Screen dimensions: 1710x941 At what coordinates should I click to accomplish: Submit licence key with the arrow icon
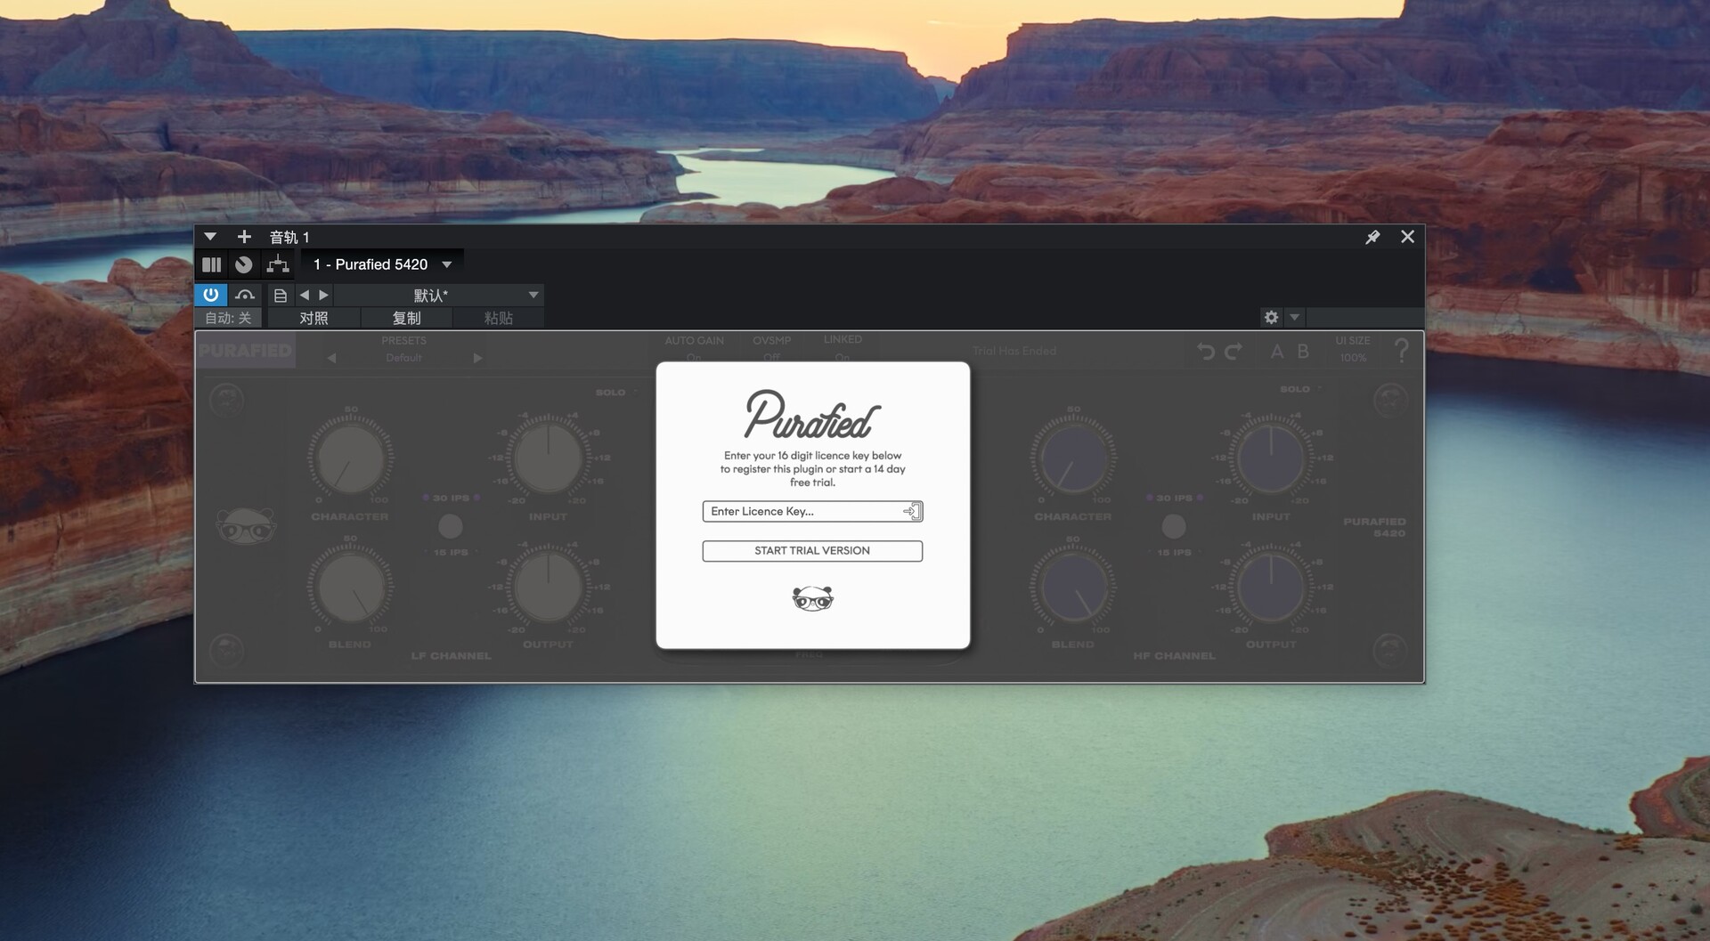[911, 511]
